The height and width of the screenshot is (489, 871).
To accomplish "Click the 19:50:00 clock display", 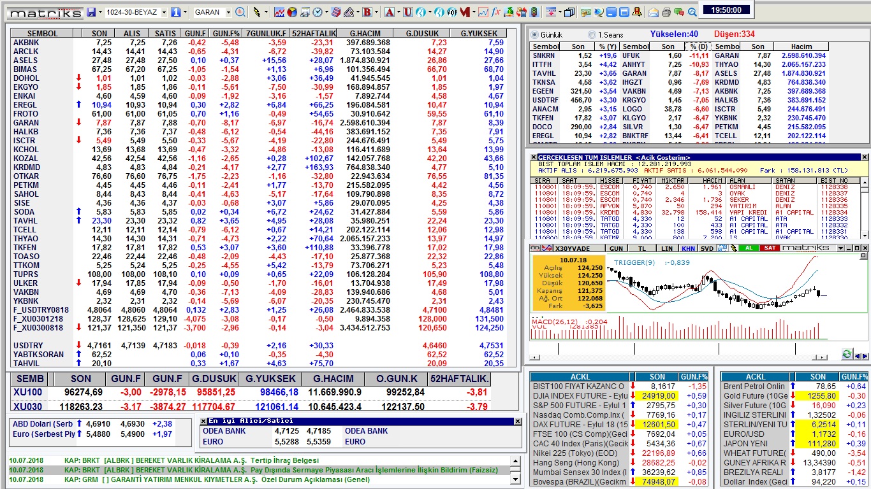I will 726,10.
